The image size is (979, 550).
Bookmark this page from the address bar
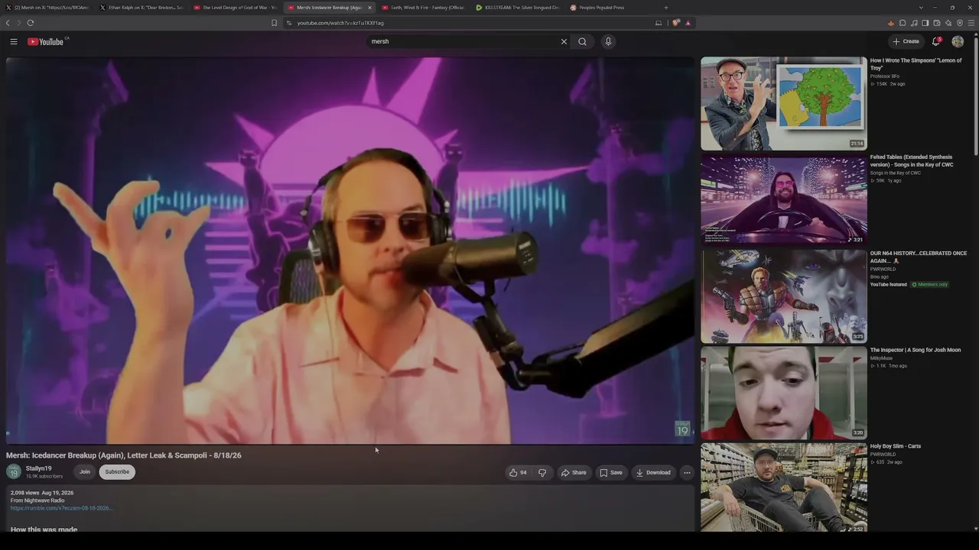click(x=274, y=23)
